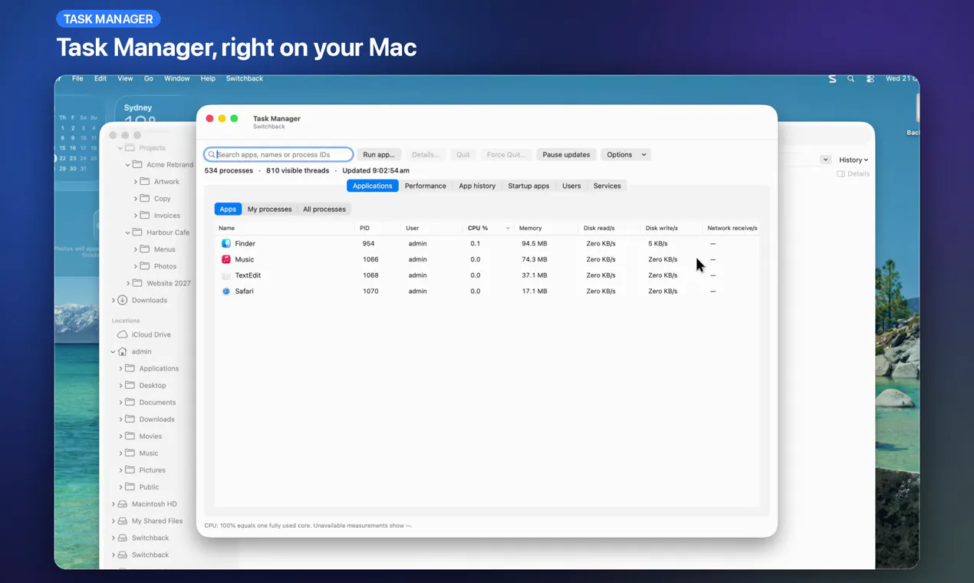This screenshot has width=974, height=583.
Task: Open the Services tab
Action: coord(607,186)
